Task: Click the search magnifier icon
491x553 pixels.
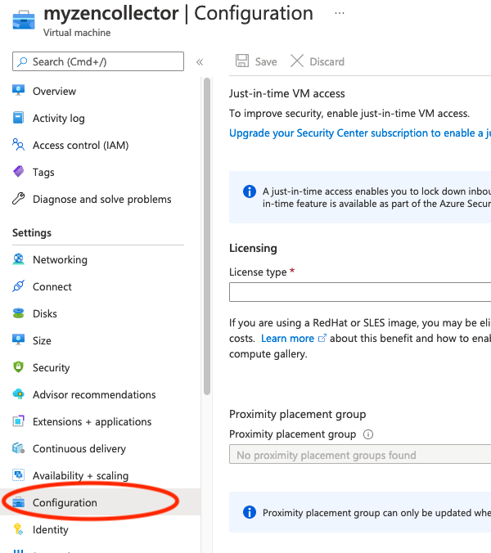Action: pyautogui.click(x=22, y=61)
